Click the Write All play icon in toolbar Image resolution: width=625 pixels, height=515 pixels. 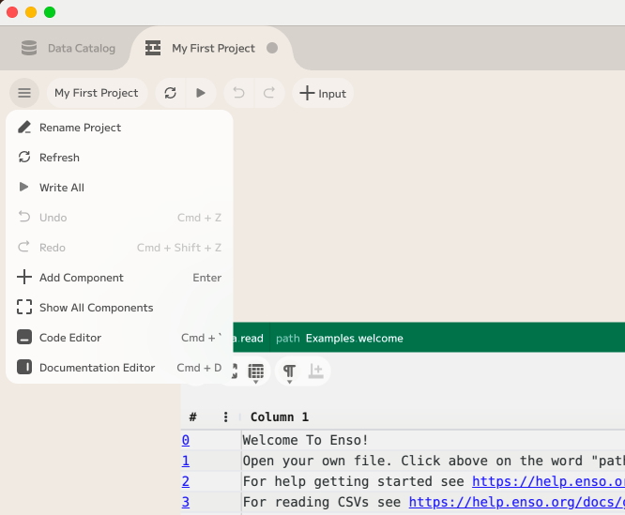click(x=201, y=93)
